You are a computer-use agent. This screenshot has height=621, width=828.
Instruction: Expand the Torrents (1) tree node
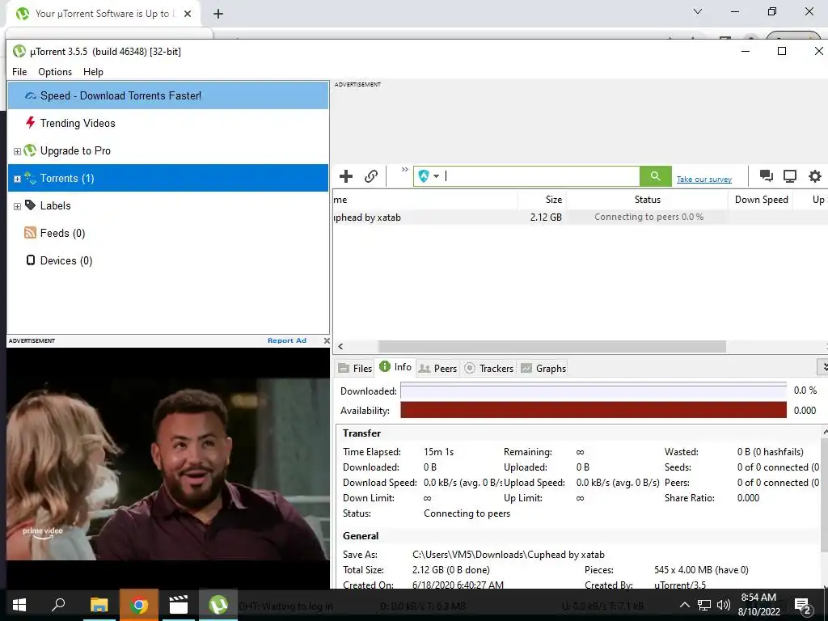tap(17, 179)
